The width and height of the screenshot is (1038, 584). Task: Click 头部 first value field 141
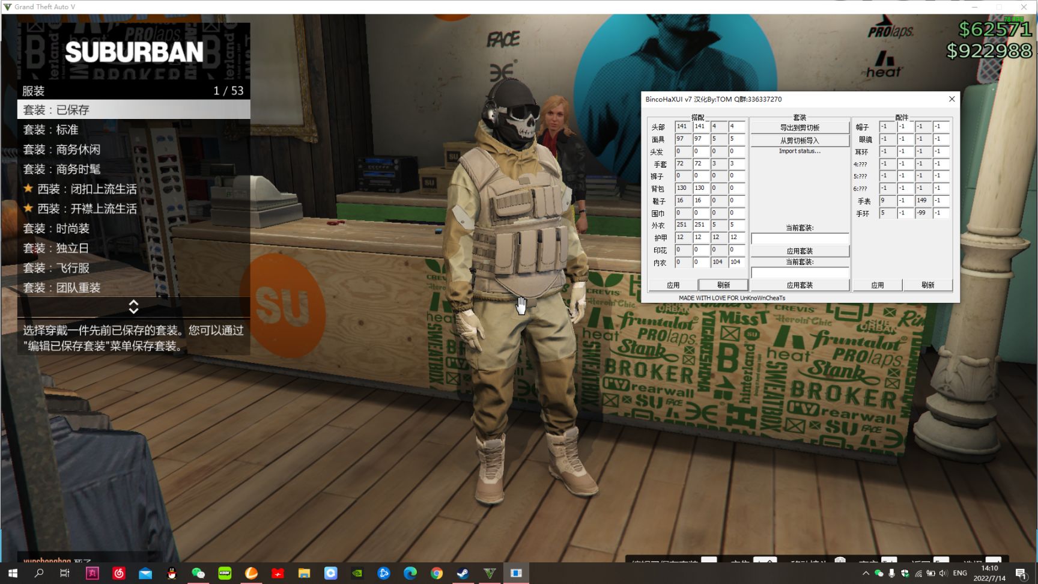pyautogui.click(x=683, y=127)
